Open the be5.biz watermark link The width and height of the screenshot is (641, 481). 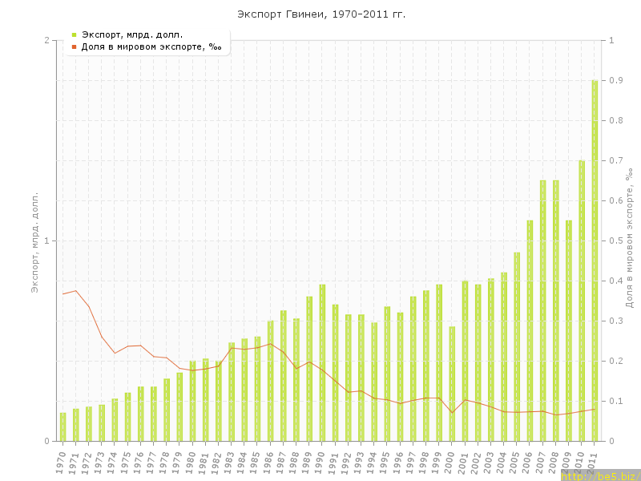599,475
